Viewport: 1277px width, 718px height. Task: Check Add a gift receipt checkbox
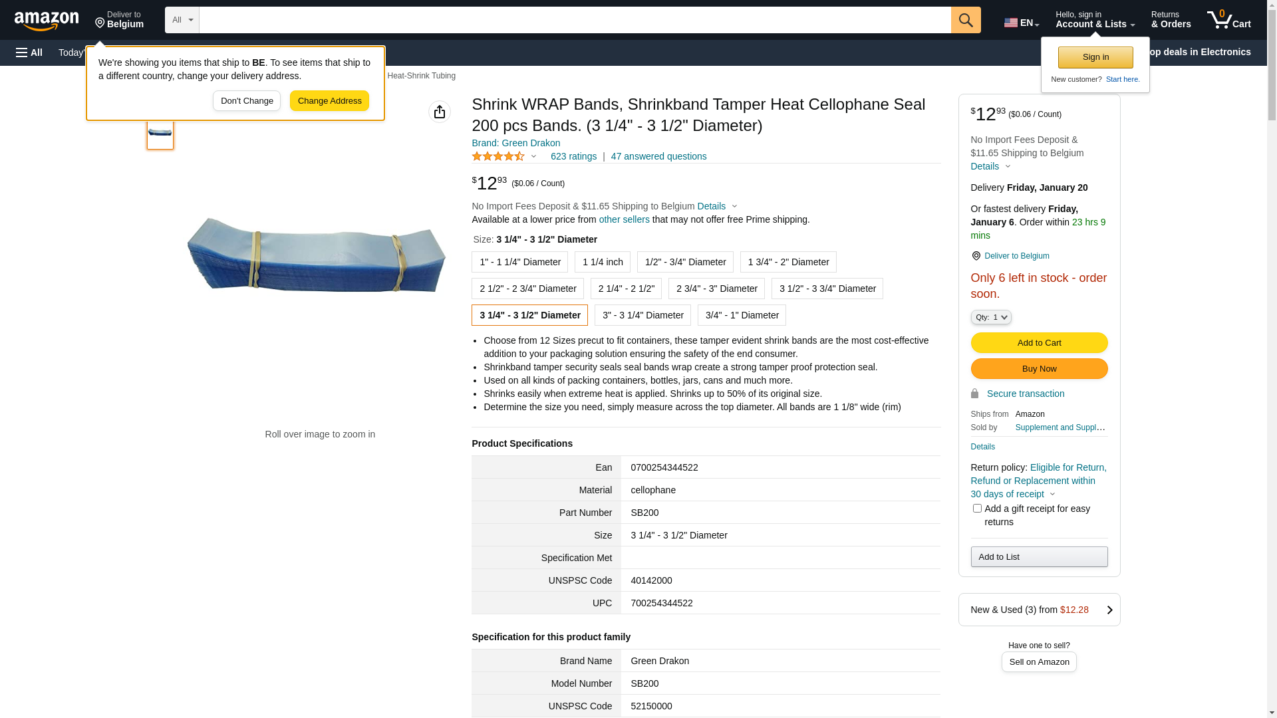[x=977, y=509]
